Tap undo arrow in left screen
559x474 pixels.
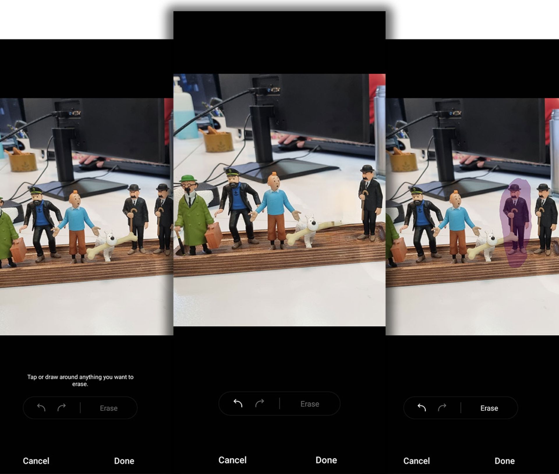pyautogui.click(x=41, y=408)
